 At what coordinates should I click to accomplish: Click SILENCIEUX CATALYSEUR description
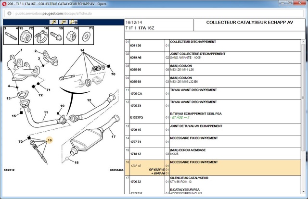click(189, 178)
